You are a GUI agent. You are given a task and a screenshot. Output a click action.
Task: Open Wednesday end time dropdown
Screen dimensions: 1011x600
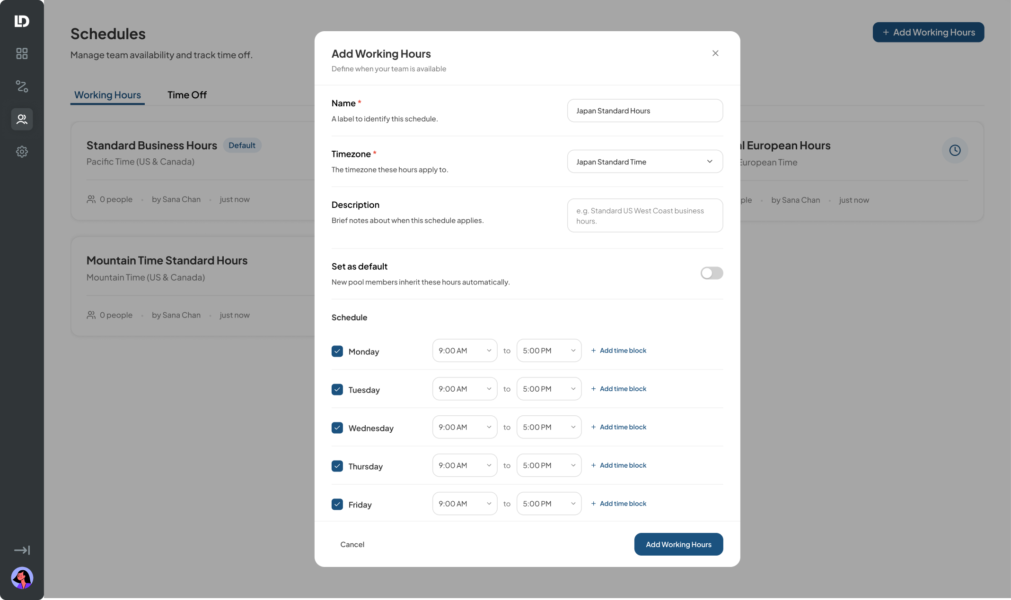(x=549, y=427)
